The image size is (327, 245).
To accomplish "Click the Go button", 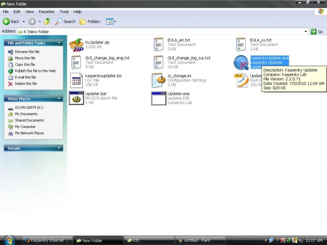I will pos(317,32).
